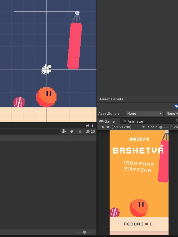Click TOCA PARA EMPEZAR text in Game view

coord(138,167)
